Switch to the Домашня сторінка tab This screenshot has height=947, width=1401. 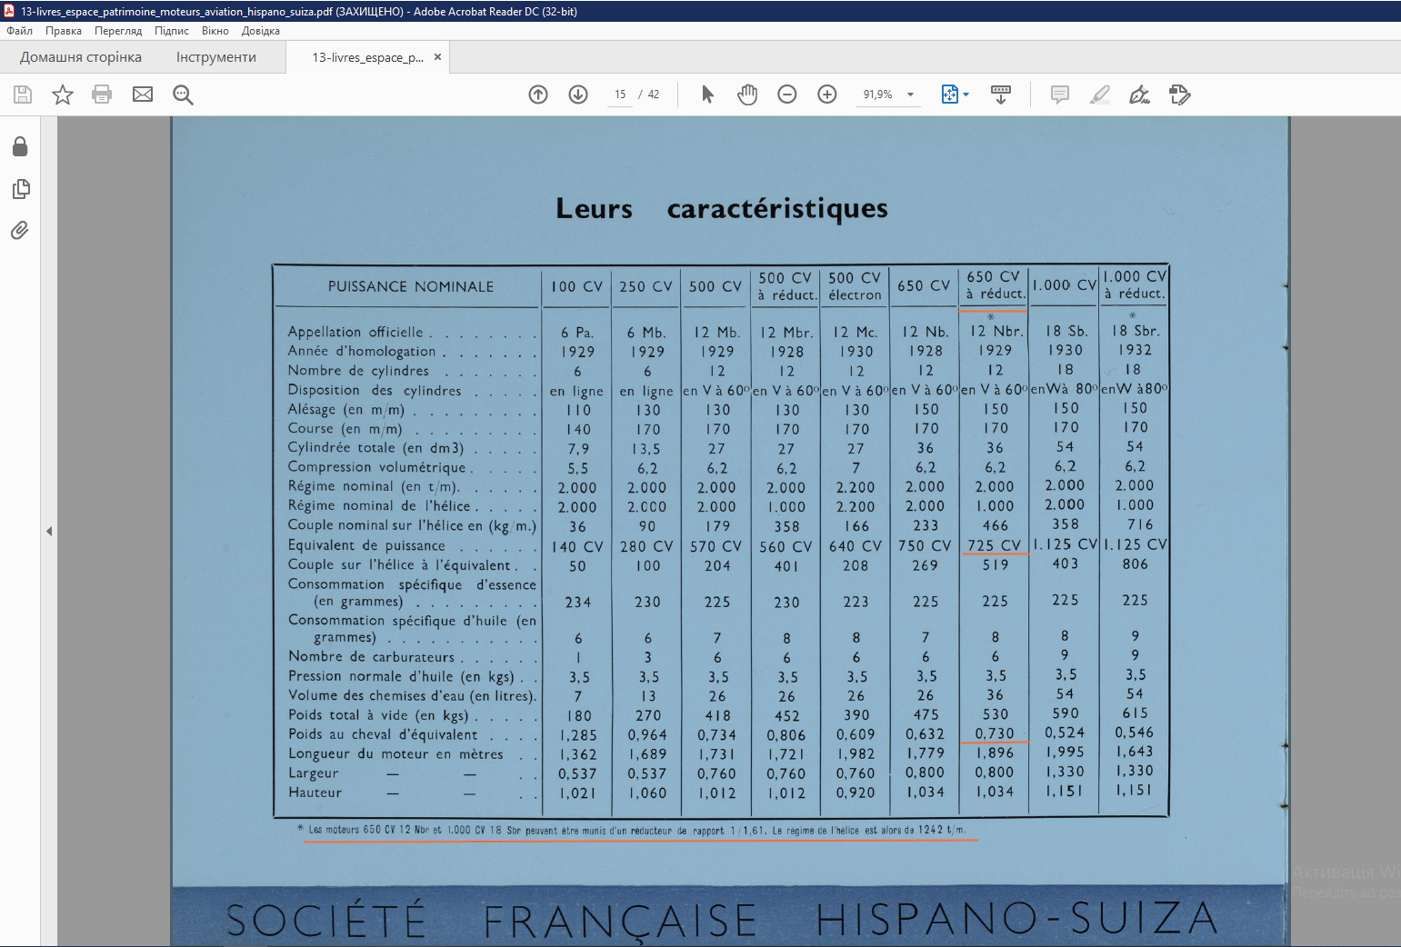coord(81,57)
